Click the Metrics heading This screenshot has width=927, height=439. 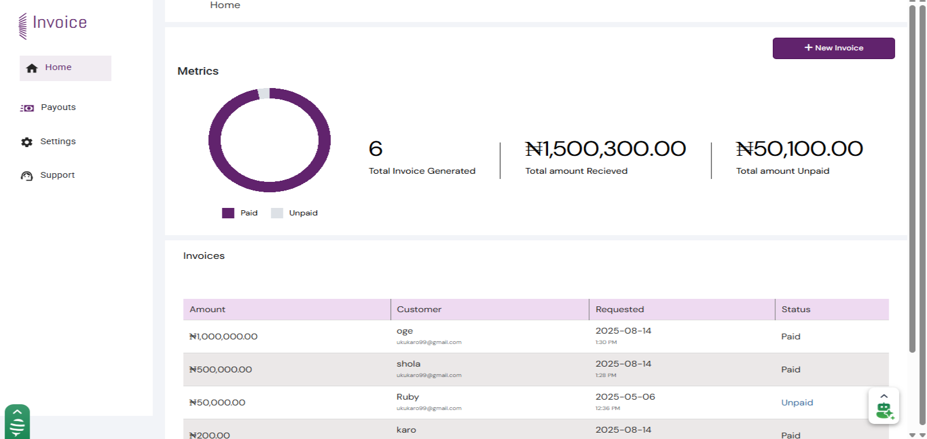pos(198,71)
